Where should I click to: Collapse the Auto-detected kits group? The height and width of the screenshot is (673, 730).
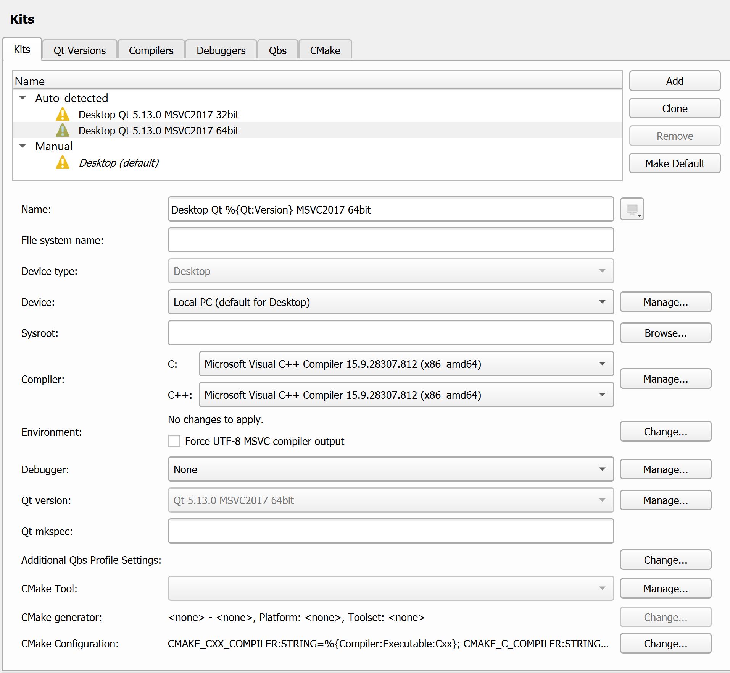(23, 98)
